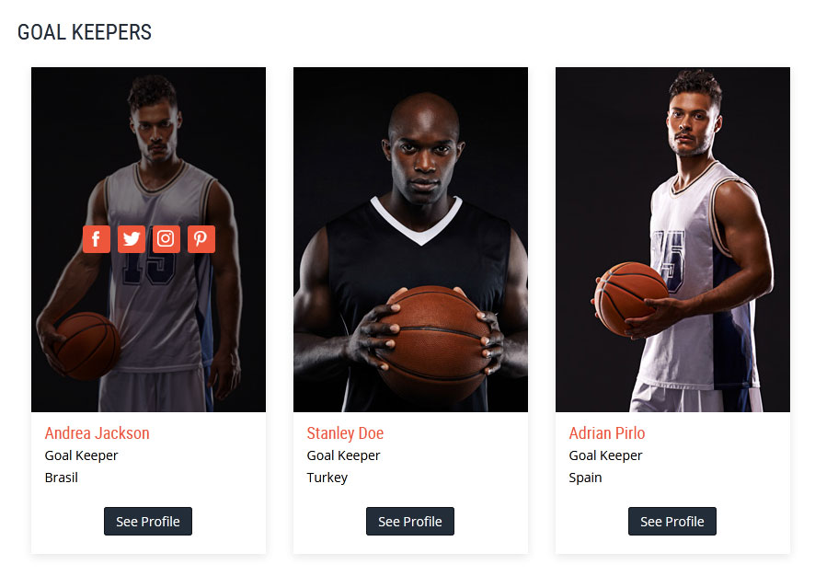Open Andrea Jackson's Instagram icon
838x576 pixels.
tap(166, 239)
